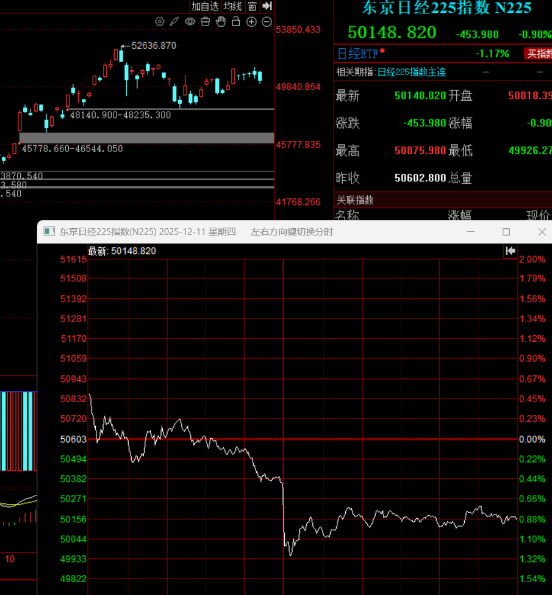The width and height of the screenshot is (552, 595).
Task: Click the 52636.870 high candlestick
Action: [120, 56]
